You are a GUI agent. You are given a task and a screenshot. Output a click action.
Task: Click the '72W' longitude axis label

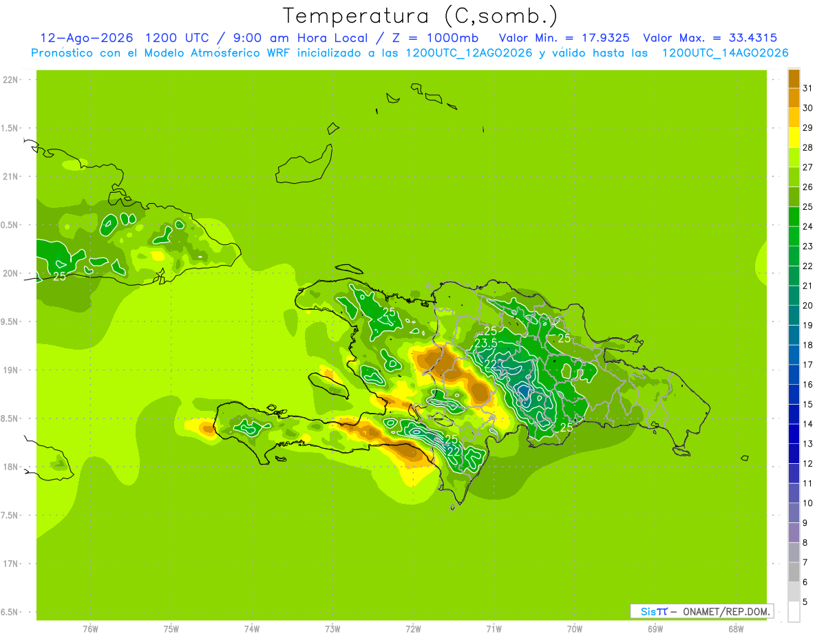(414, 629)
